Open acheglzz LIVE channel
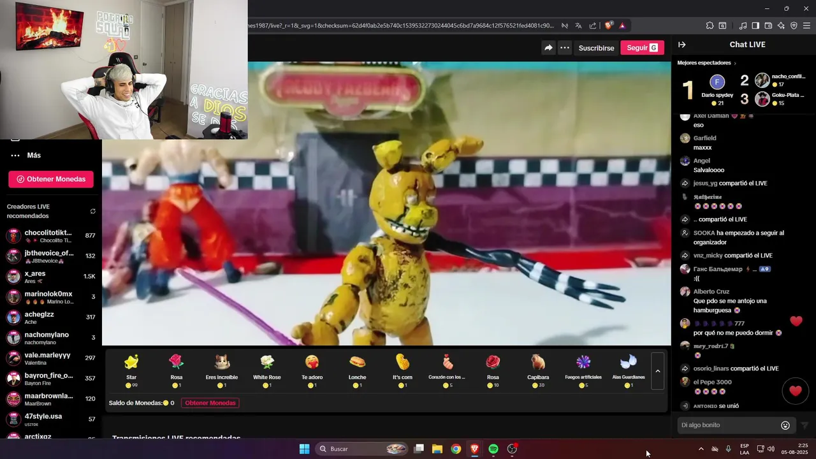816x459 pixels. point(51,317)
